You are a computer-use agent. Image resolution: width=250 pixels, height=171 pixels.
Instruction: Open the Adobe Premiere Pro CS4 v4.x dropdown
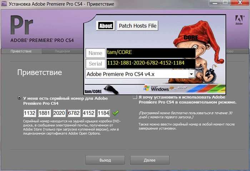(x=191, y=74)
